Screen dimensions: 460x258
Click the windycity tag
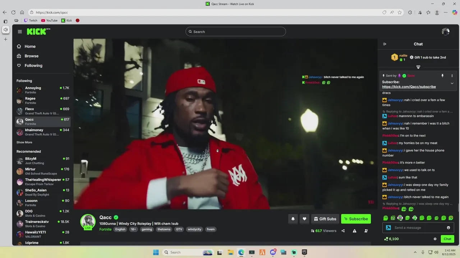(194, 229)
